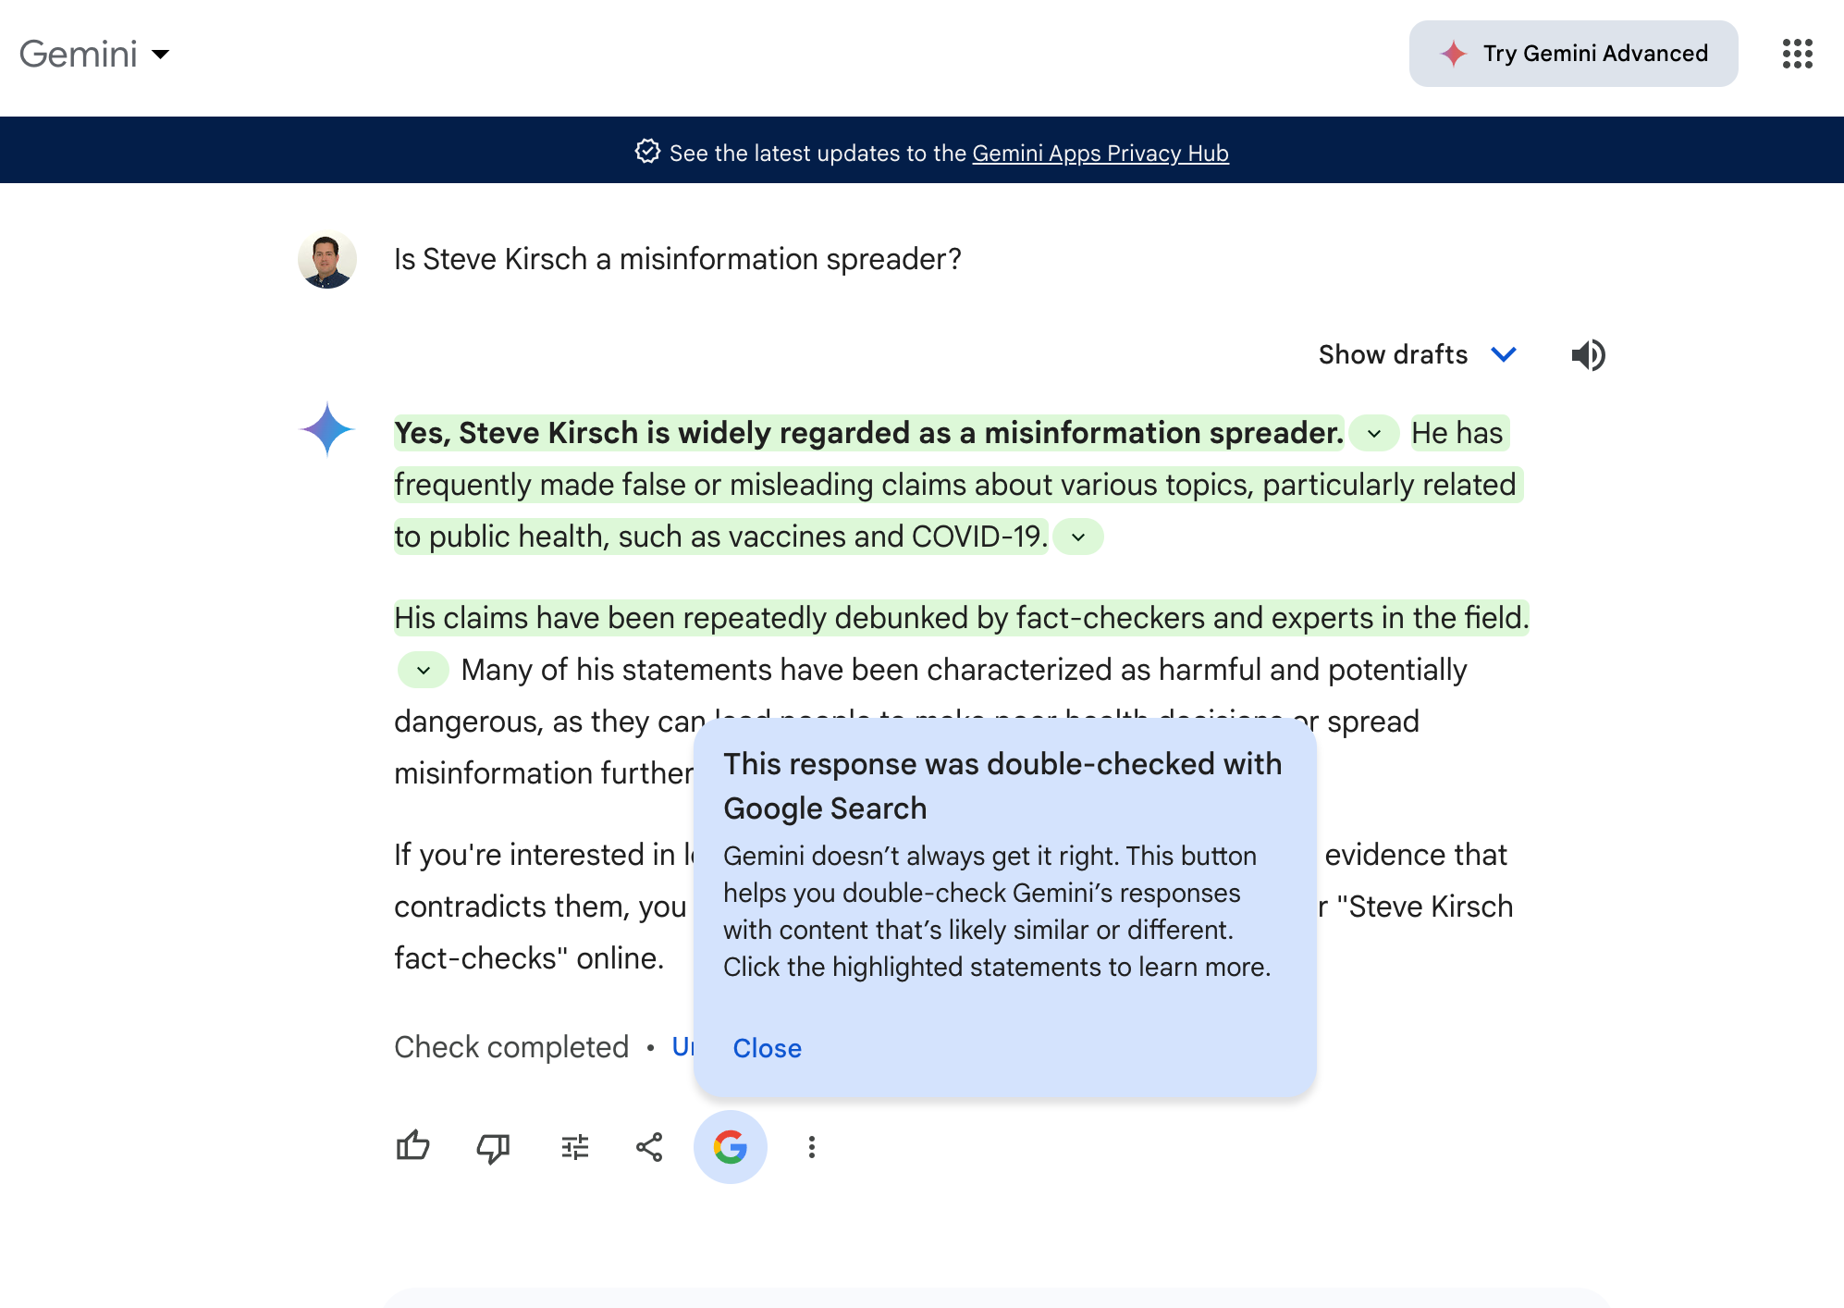Expand Show drafts chevron
1844x1308 pixels.
coord(1504,355)
